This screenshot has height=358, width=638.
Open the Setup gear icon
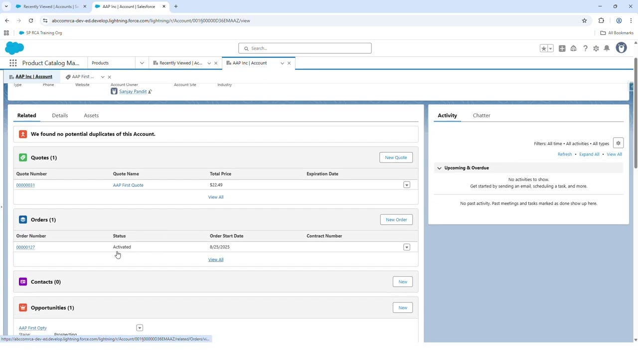click(x=596, y=48)
